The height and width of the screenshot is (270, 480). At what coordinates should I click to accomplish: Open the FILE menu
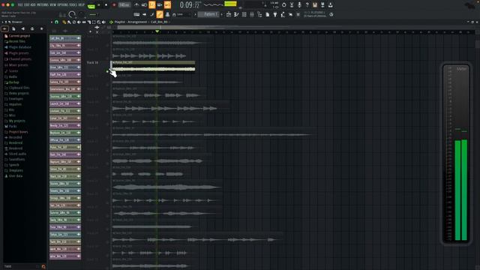(x=20, y=5)
